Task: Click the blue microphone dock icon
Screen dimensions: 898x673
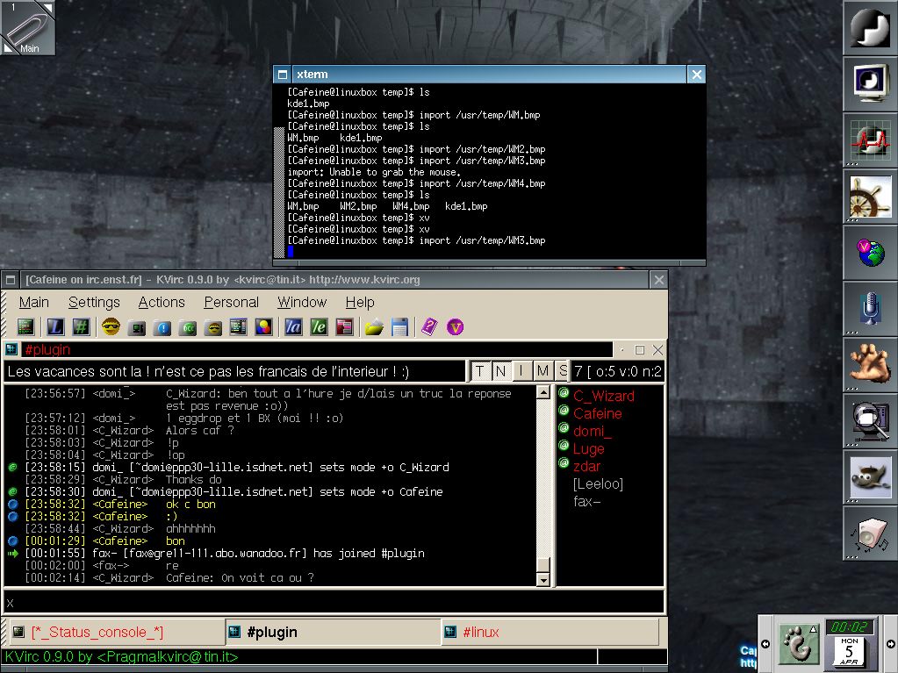Action: 869,308
